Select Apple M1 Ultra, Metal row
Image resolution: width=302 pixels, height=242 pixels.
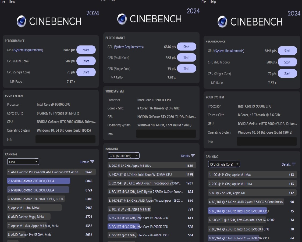point(51,208)
